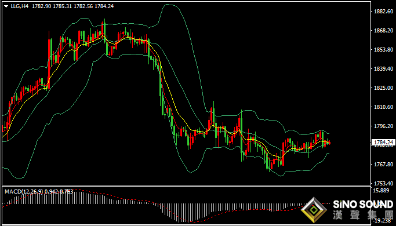Click the 15.889 MACD scale value
The height and width of the screenshot is (226, 396).
(381, 191)
